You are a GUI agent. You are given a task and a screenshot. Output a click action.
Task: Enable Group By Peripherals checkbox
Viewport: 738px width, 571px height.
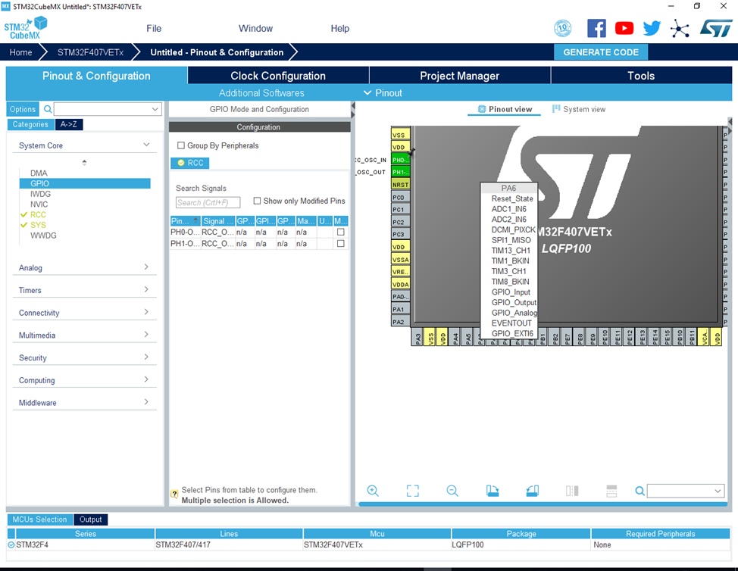pos(181,145)
